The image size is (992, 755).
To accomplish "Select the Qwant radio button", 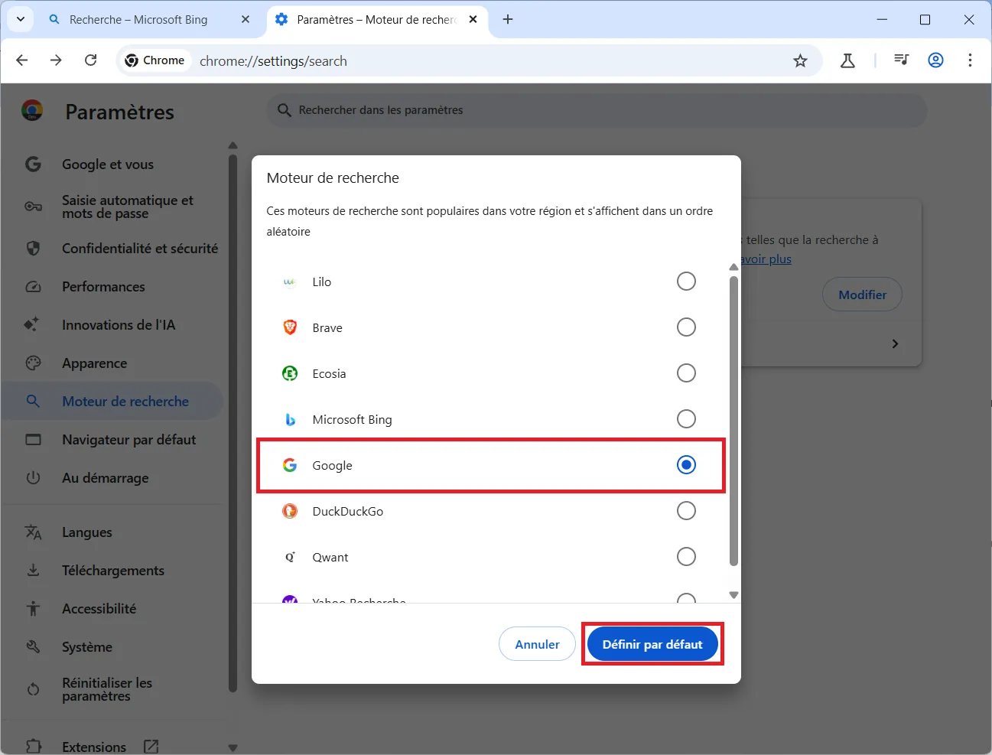I will pyautogui.click(x=686, y=557).
